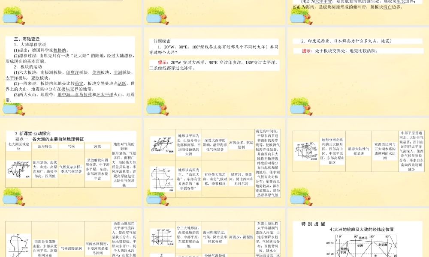Click the underlined word 稳定

[x=79, y=84]
